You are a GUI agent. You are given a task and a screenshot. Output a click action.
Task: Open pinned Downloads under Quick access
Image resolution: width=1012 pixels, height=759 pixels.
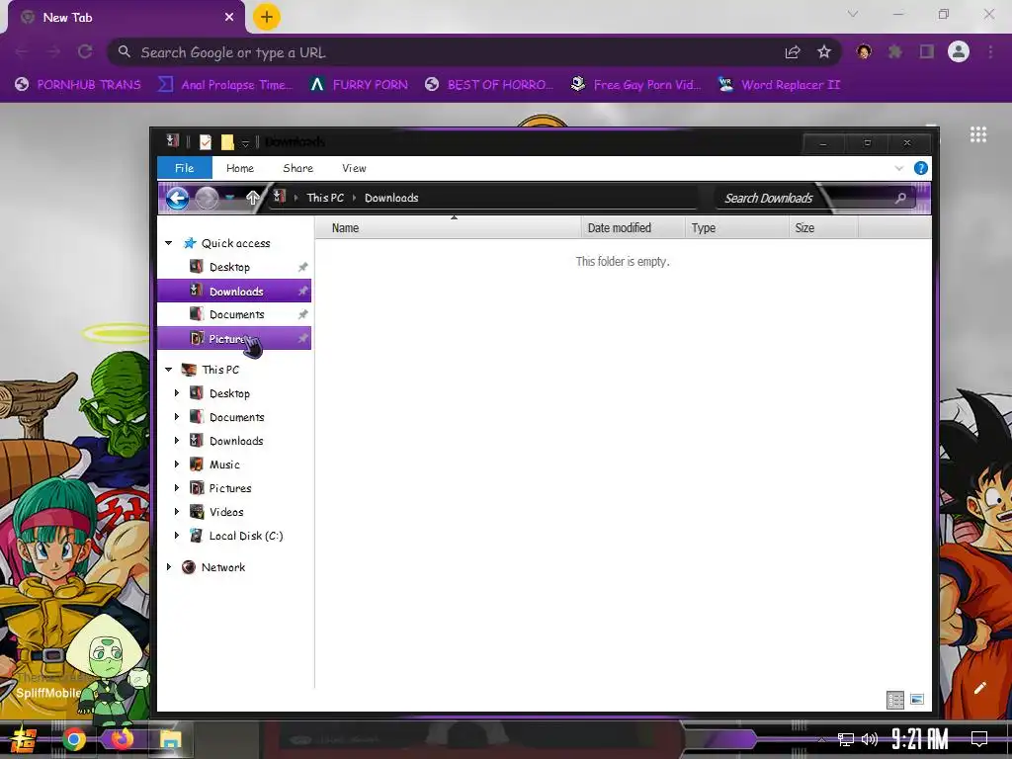234,292
